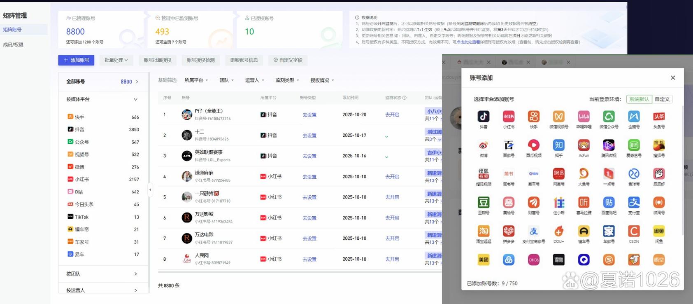The image size is (693, 304).
Task: Open the 批量处理 dropdown button
Action: [116, 60]
